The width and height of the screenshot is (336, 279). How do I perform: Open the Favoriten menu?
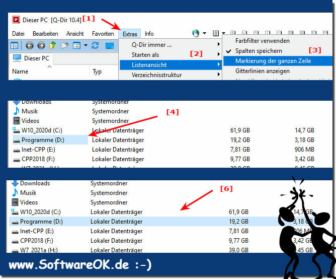coord(103,34)
